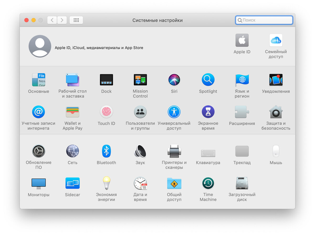
Task: Open Загрузочный диск pane
Action: tap(242, 183)
